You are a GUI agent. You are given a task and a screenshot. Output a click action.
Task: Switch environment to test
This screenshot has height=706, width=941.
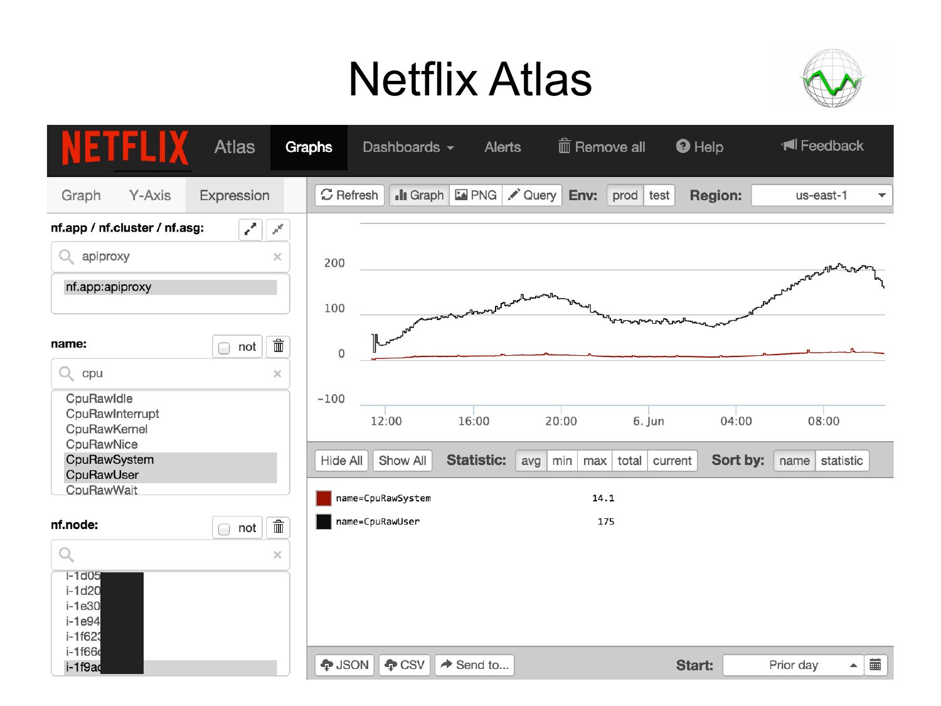coord(659,195)
